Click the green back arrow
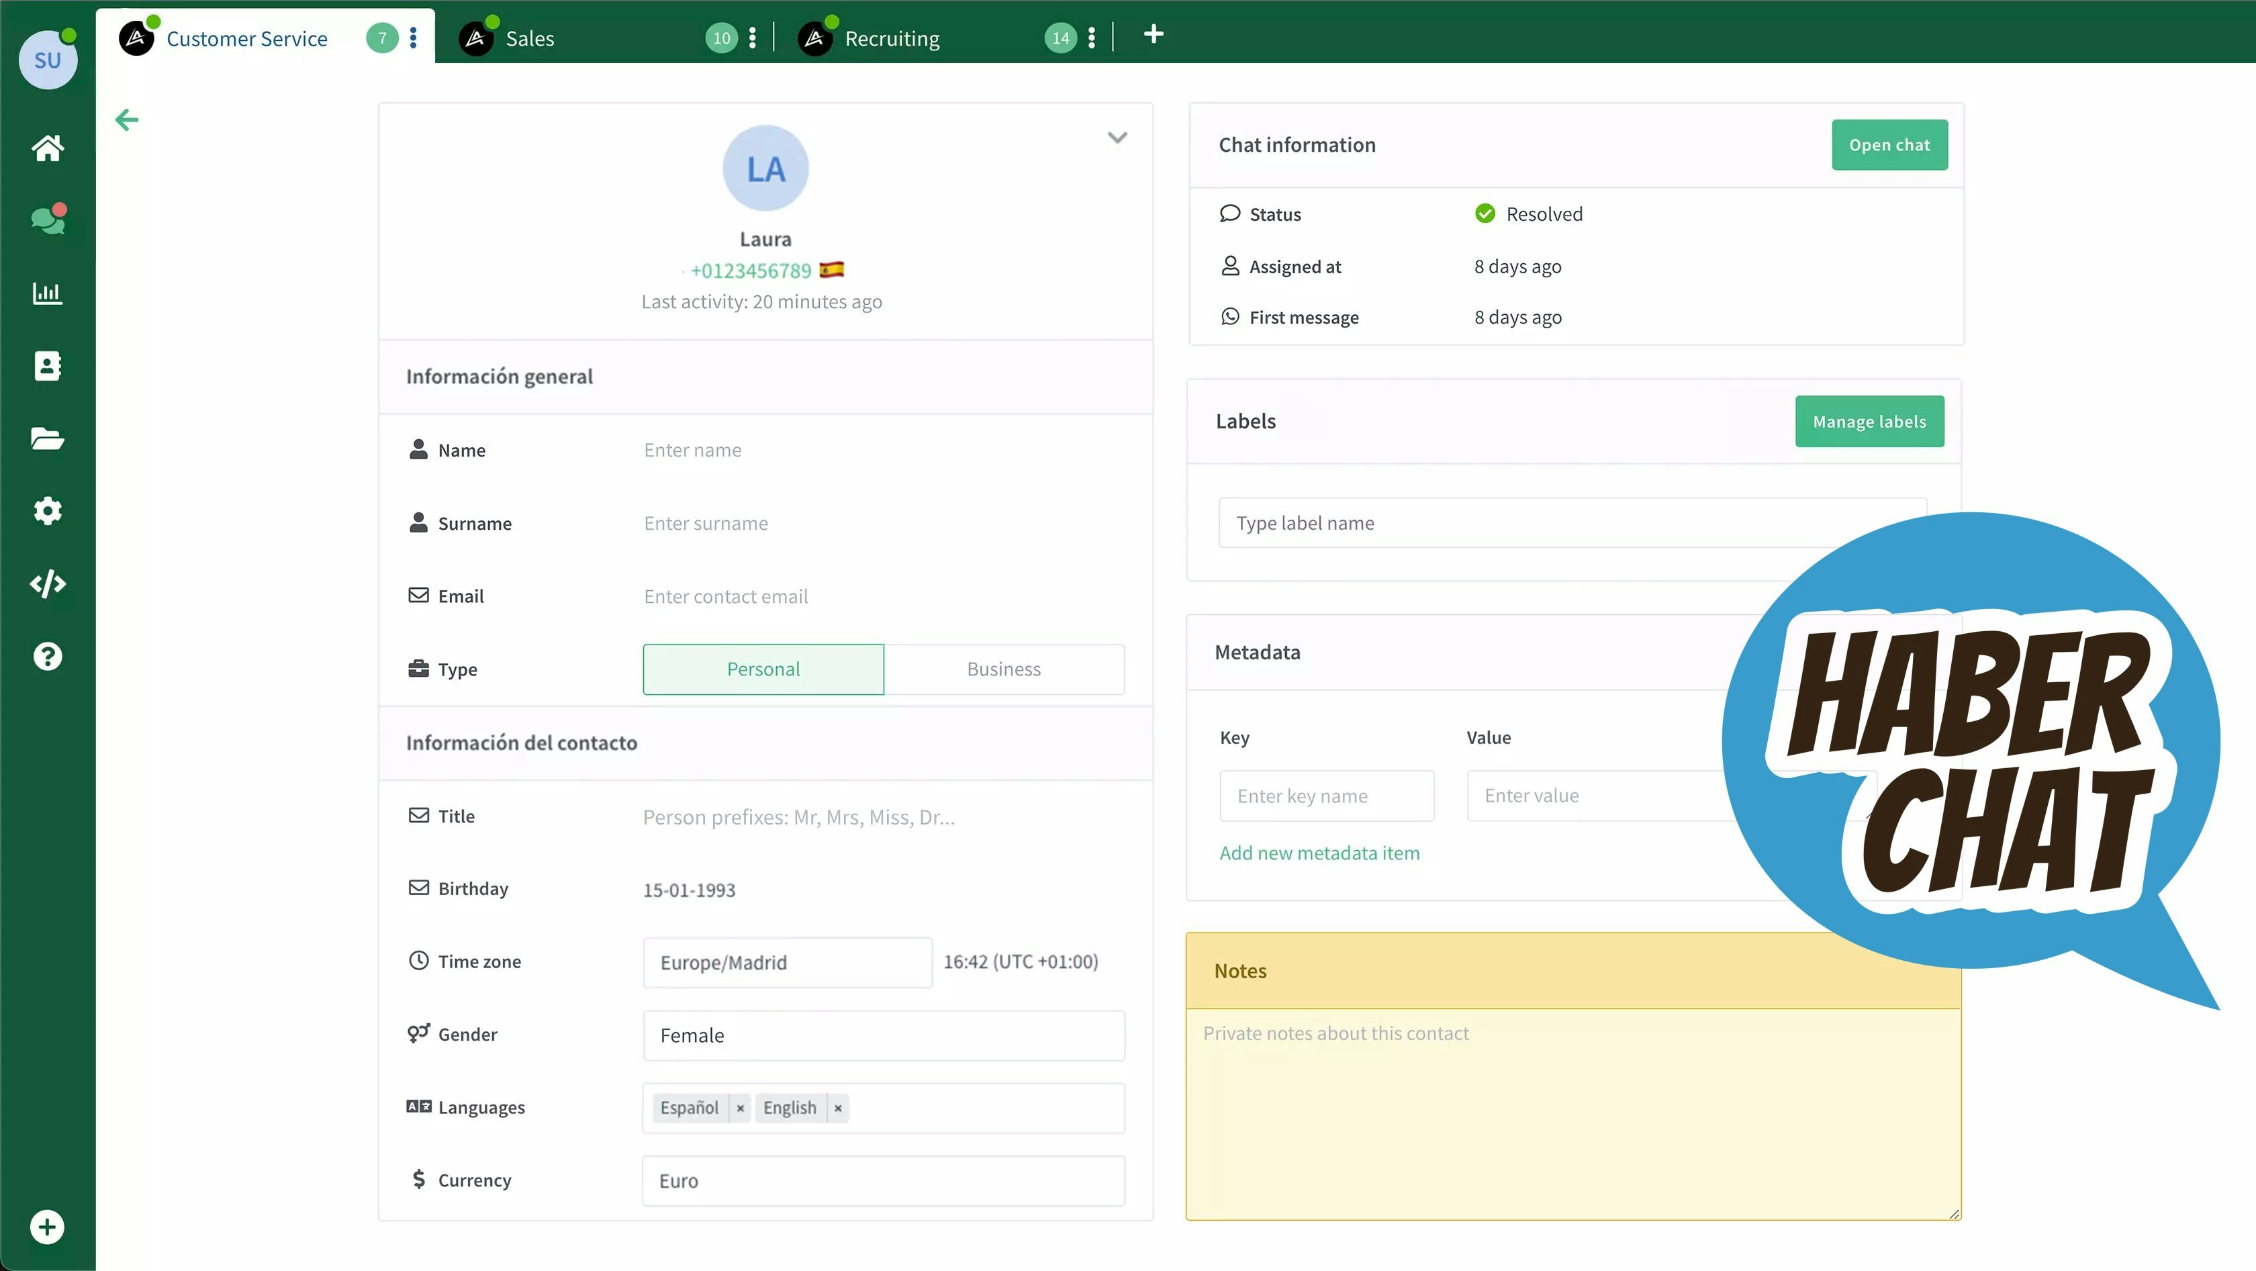 point(127,120)
